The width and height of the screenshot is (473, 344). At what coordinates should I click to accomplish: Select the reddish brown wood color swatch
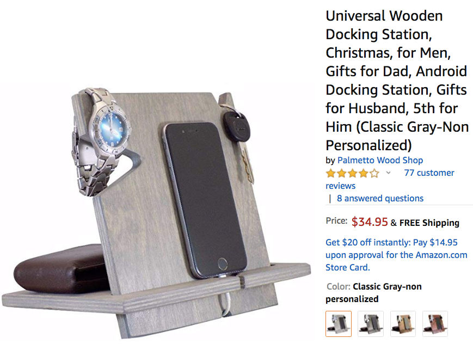pyautogui.click(x=435, y=324)
